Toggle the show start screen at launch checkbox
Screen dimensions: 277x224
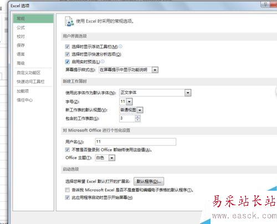pos(67,197)
